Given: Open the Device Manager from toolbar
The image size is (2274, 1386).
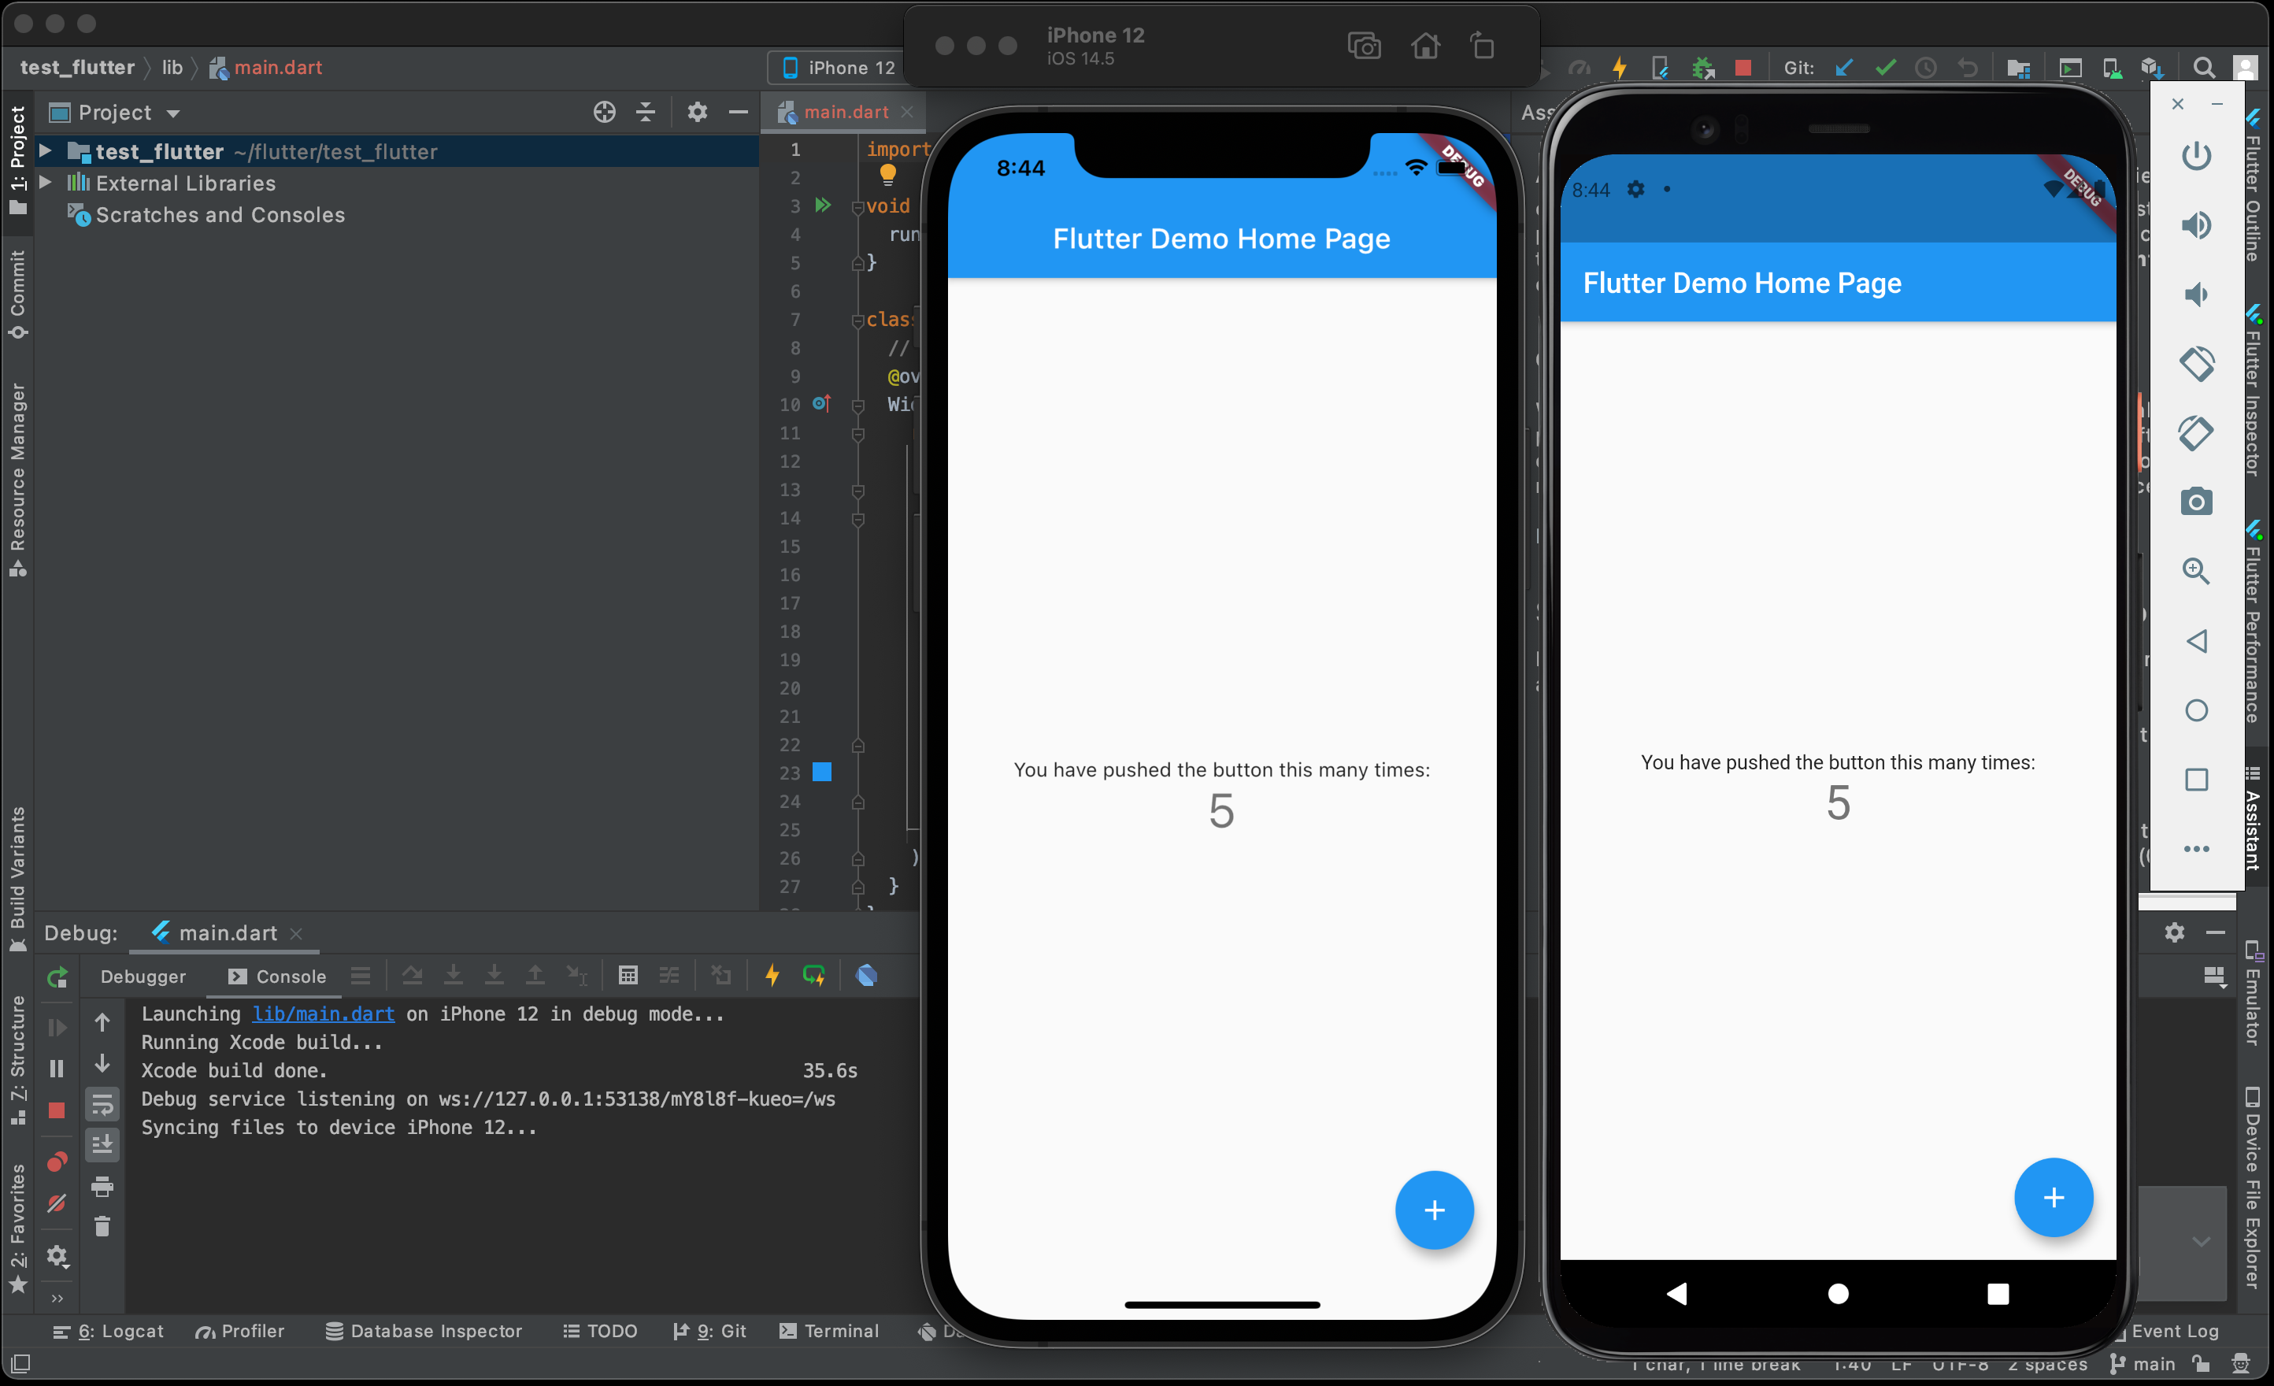Looking at the screenshot, I should pyautogui.click(x=2112, y=68).
